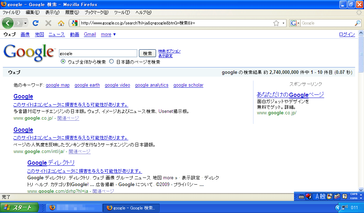
Task: Select the 地図 link
Action: pos(39,34)
